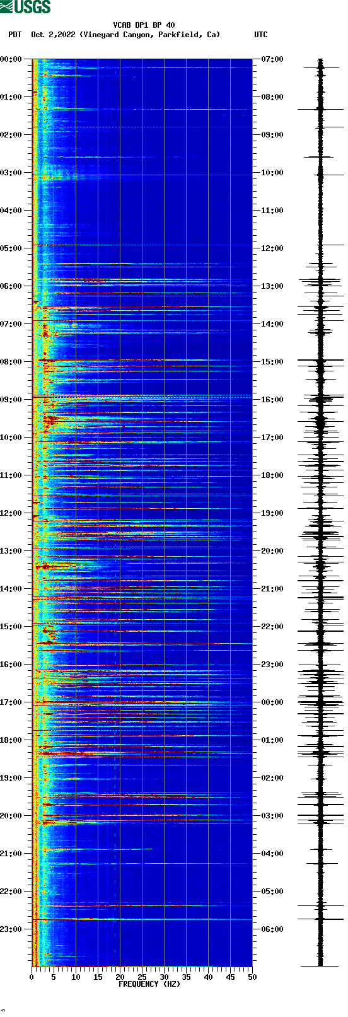The height and width of the screenshot is (1017, 348).
Task: Click the 17:00 PDT time label on left axis
Action: tap(11, 702)
